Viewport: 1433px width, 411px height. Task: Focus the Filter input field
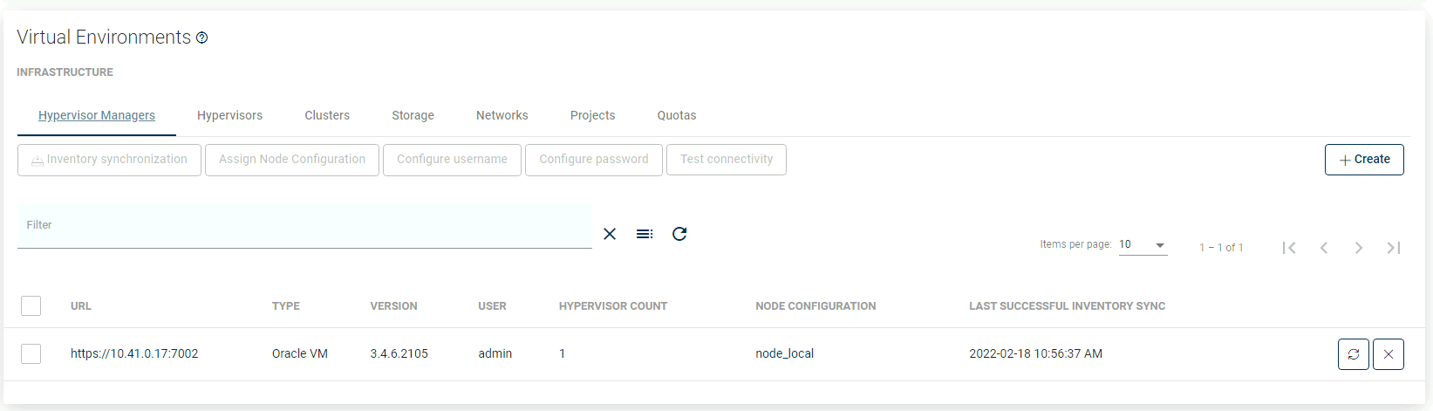pyautogui.click(x=304, y=227)
